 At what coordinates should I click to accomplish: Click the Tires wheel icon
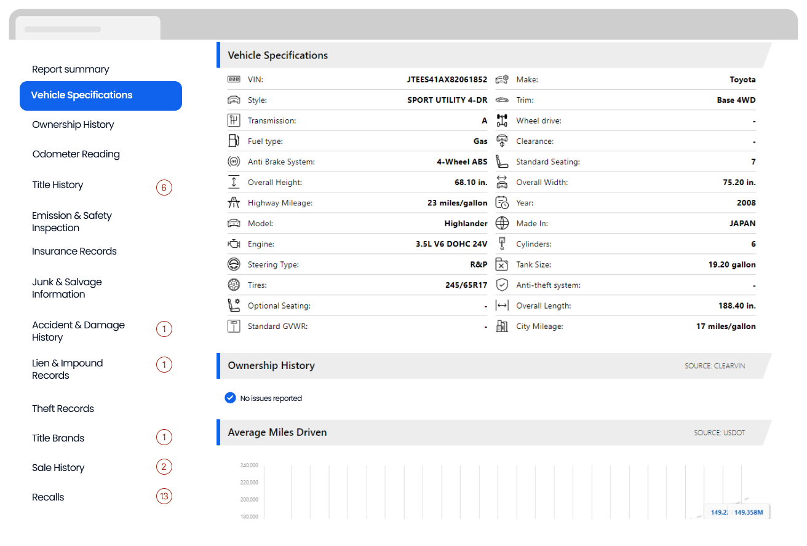pos(234,285)
